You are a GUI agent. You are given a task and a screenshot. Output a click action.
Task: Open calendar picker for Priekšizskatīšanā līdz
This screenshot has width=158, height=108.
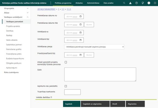coord(80,55)
